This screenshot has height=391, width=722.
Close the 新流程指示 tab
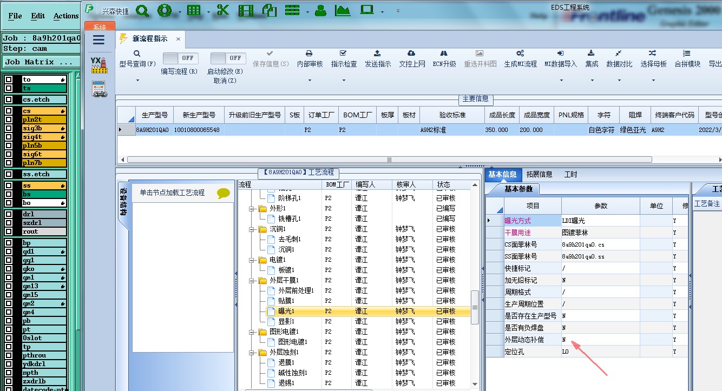pos(178,39)
